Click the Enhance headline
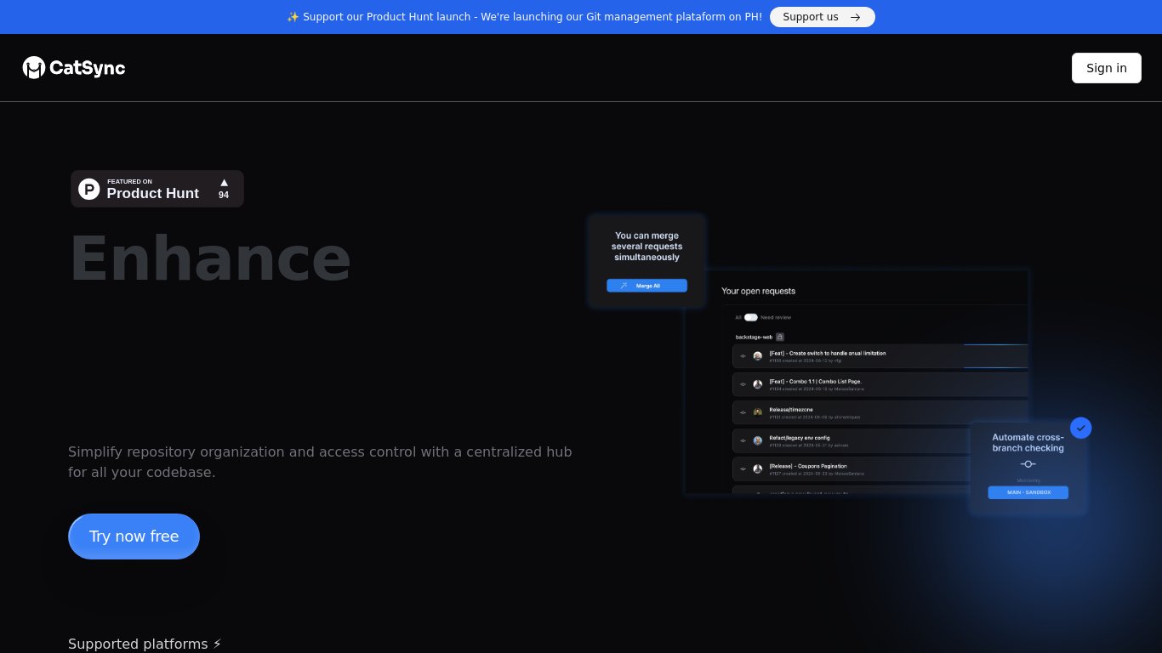This screenshot has width=1162, height=653. click(x=210, y=258)
